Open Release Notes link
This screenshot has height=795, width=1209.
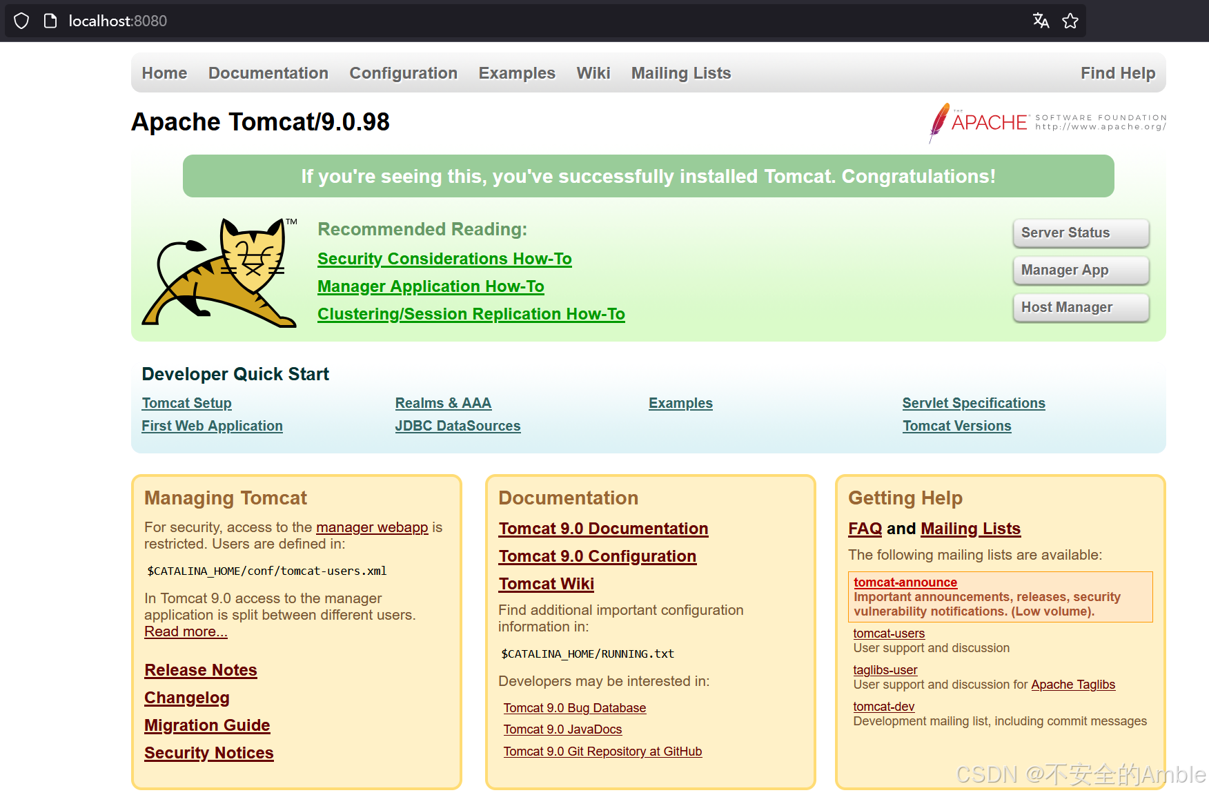click(x=200, y=670)
